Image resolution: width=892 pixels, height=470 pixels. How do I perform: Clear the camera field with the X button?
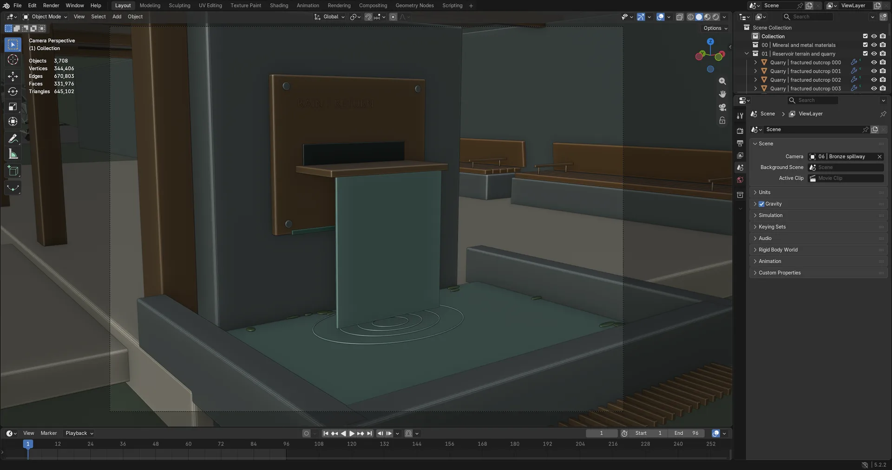click(x=879, y=157)
